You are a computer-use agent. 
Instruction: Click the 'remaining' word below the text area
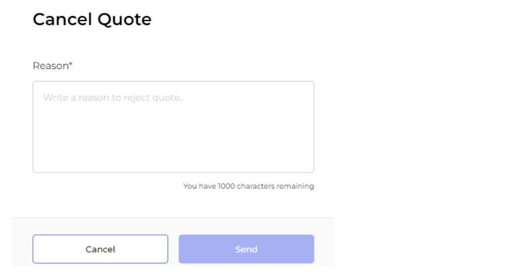(x=295, y=186)
